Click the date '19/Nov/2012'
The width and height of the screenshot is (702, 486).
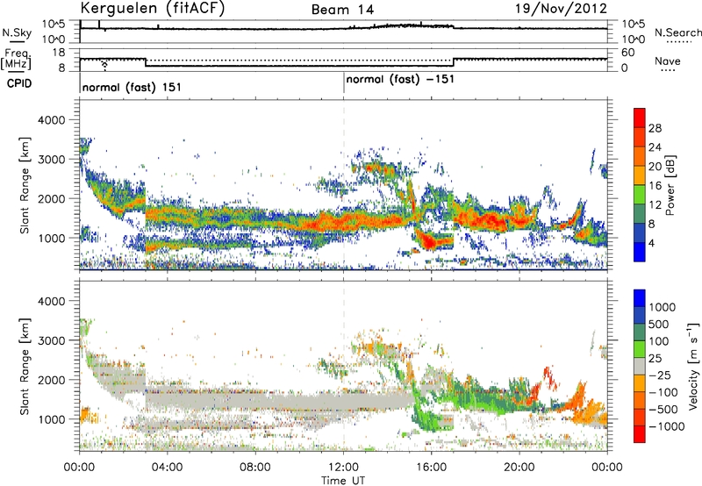click(562, 9)
